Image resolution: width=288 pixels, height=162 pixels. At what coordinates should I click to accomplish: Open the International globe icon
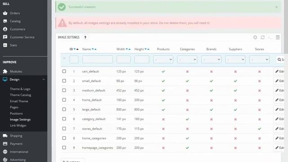[5, 152]
